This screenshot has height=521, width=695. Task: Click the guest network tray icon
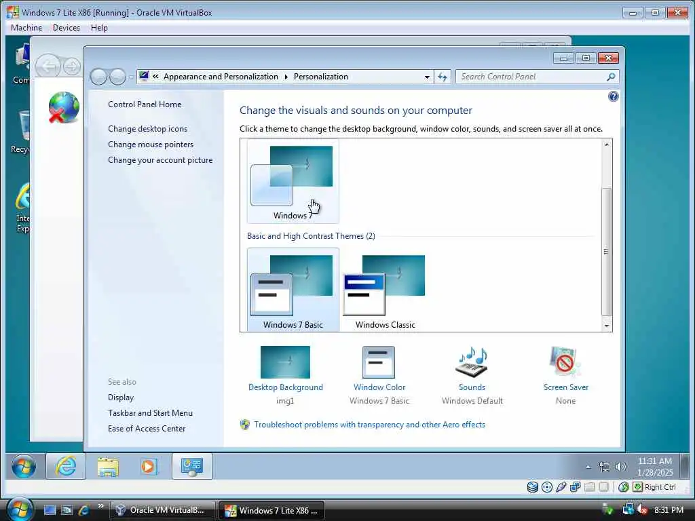[604, 467]
